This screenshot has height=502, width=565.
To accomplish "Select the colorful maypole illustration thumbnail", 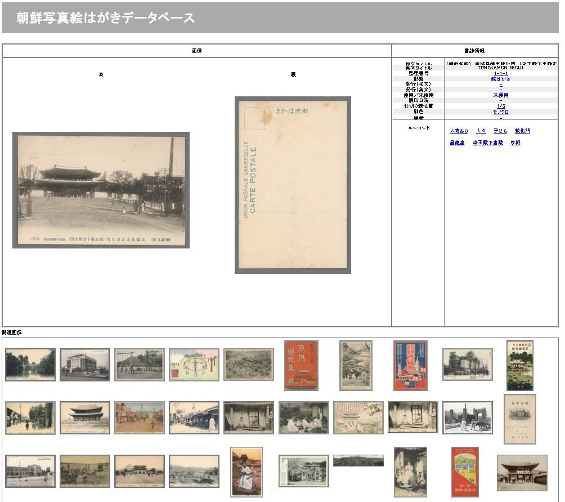I will point(194,365).
